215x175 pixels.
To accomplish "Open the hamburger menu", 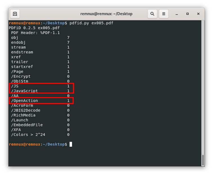I will click(x=164, y=14).
